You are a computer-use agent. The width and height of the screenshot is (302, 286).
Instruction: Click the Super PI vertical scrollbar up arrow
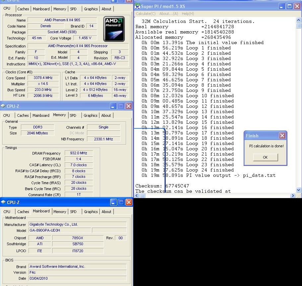point(298,20)
